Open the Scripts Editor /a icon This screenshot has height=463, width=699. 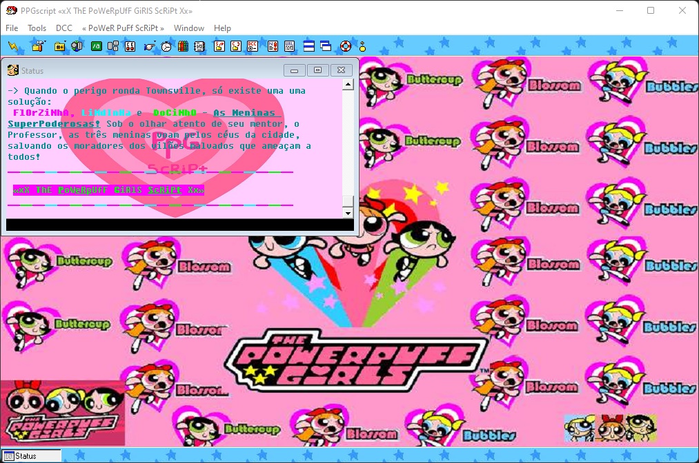97,46
